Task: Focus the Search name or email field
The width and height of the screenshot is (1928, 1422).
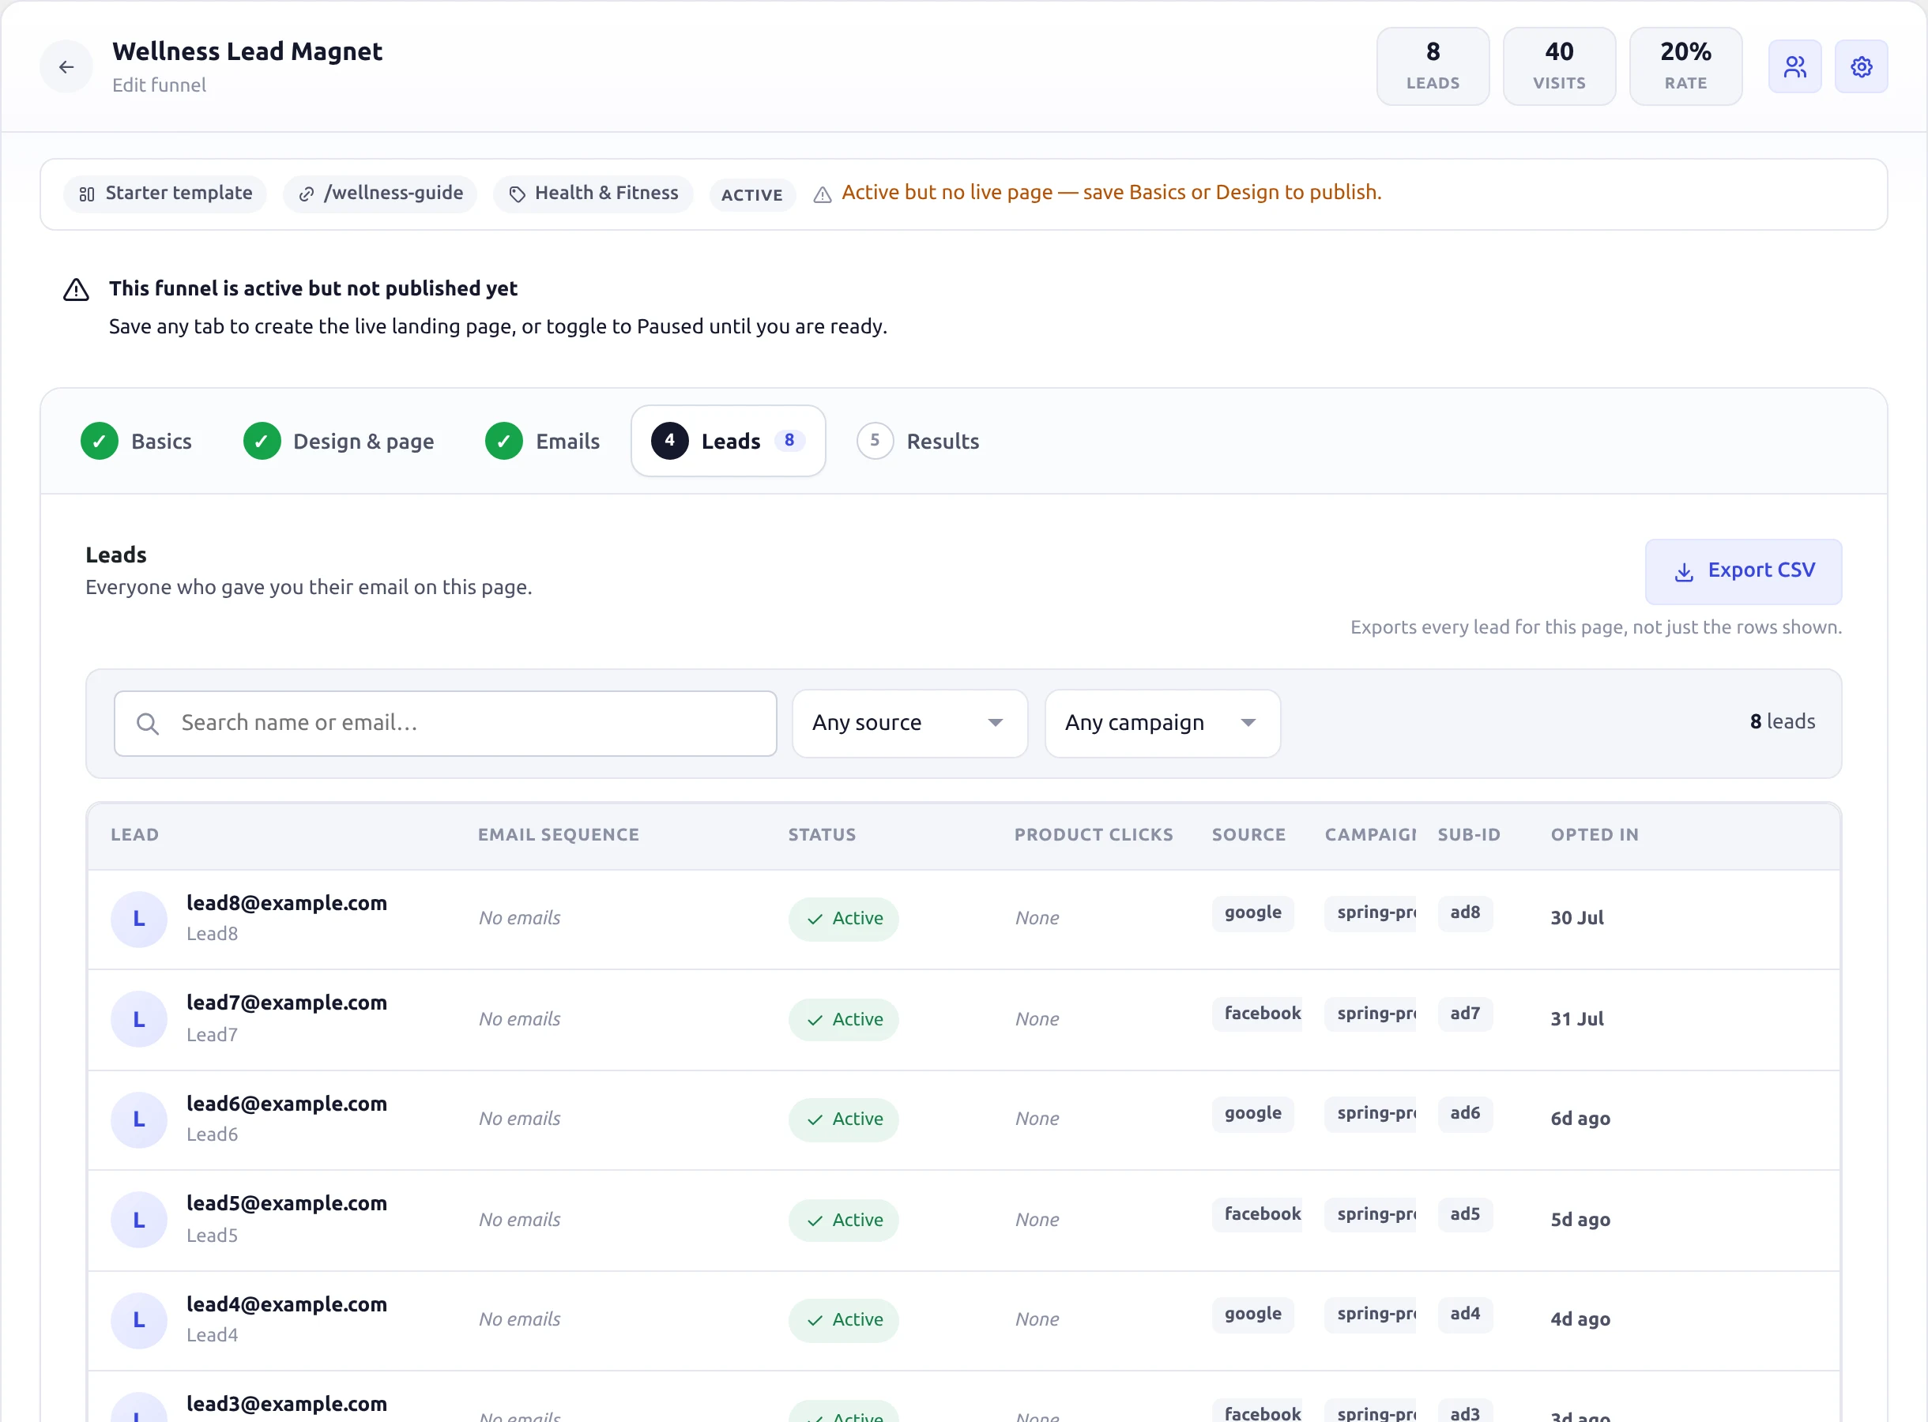Action: click(446, 723)
